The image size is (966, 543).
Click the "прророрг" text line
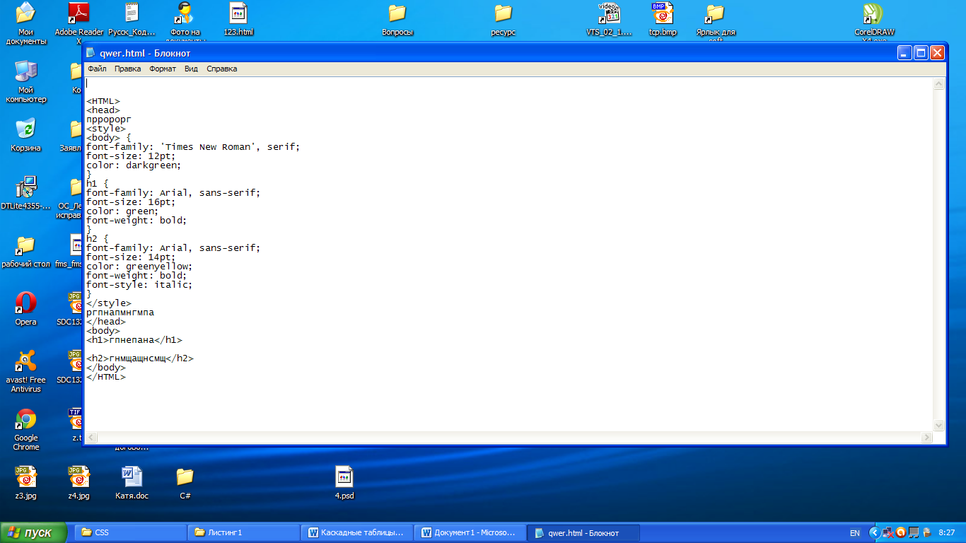[108, 119]
